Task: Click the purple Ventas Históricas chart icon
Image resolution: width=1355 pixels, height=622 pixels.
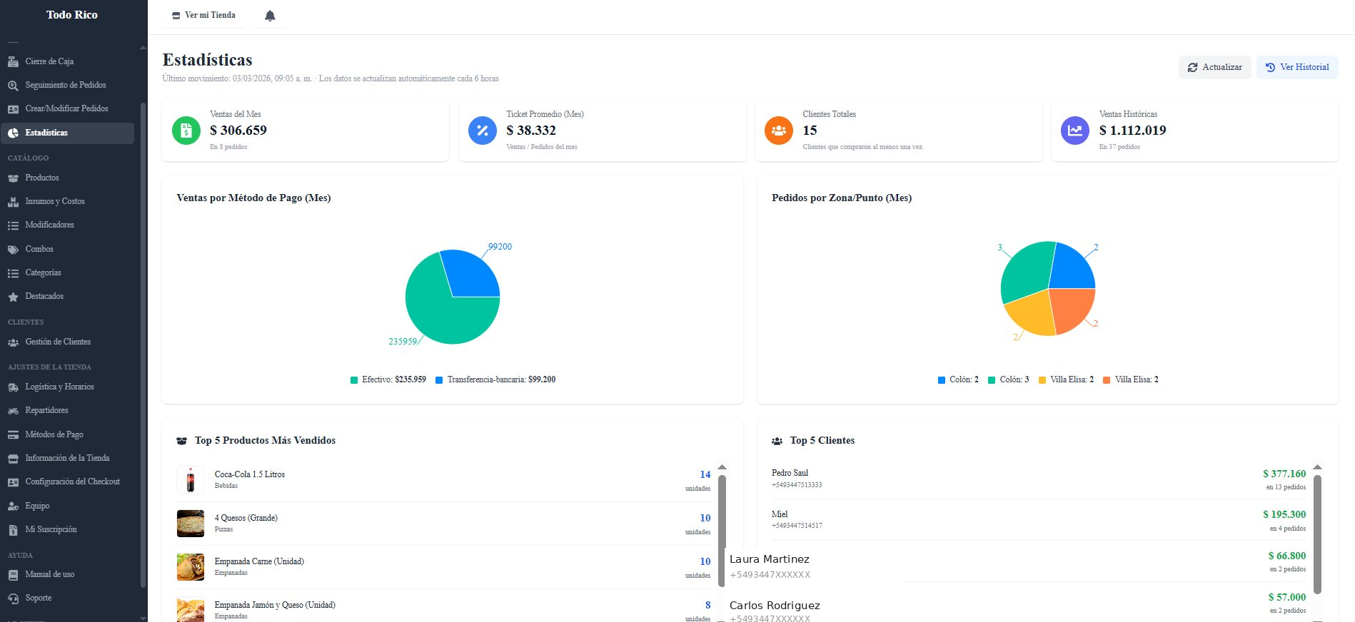Action: [1075, 131]
